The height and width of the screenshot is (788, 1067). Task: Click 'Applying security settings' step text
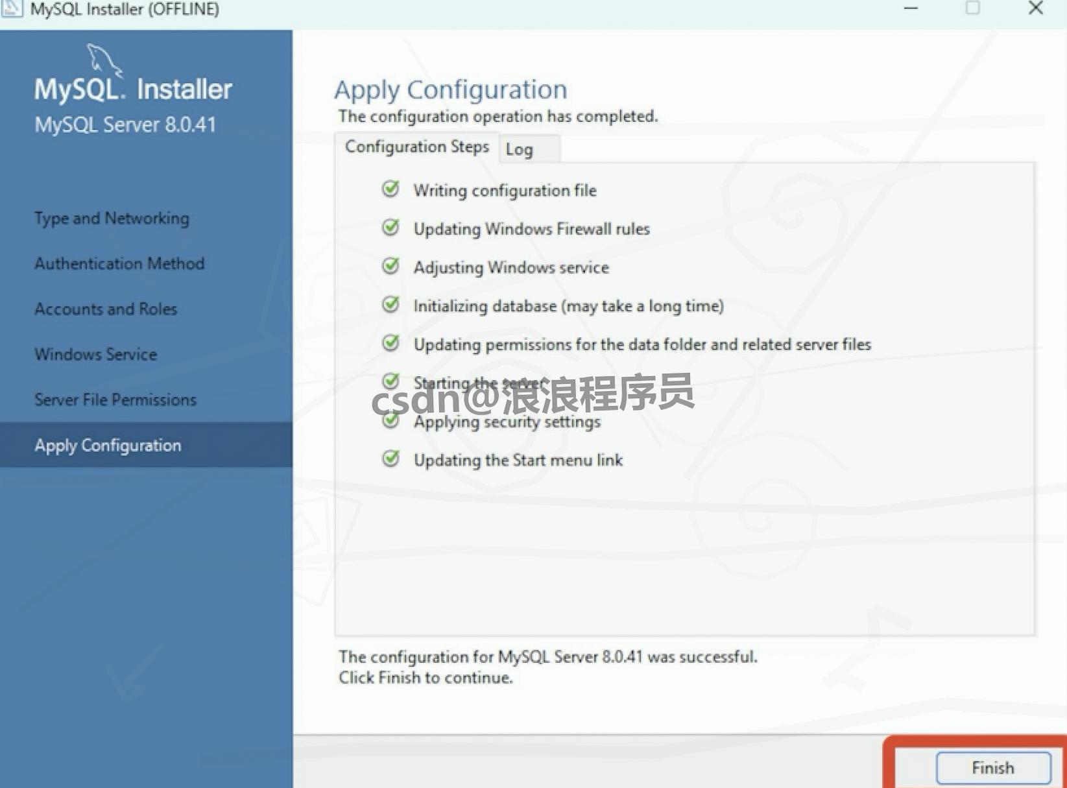coord(507,422)
